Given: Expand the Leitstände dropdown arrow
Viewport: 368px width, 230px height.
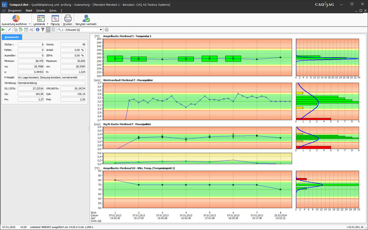Looking at the screenshot, I should [x=48, y=24].
